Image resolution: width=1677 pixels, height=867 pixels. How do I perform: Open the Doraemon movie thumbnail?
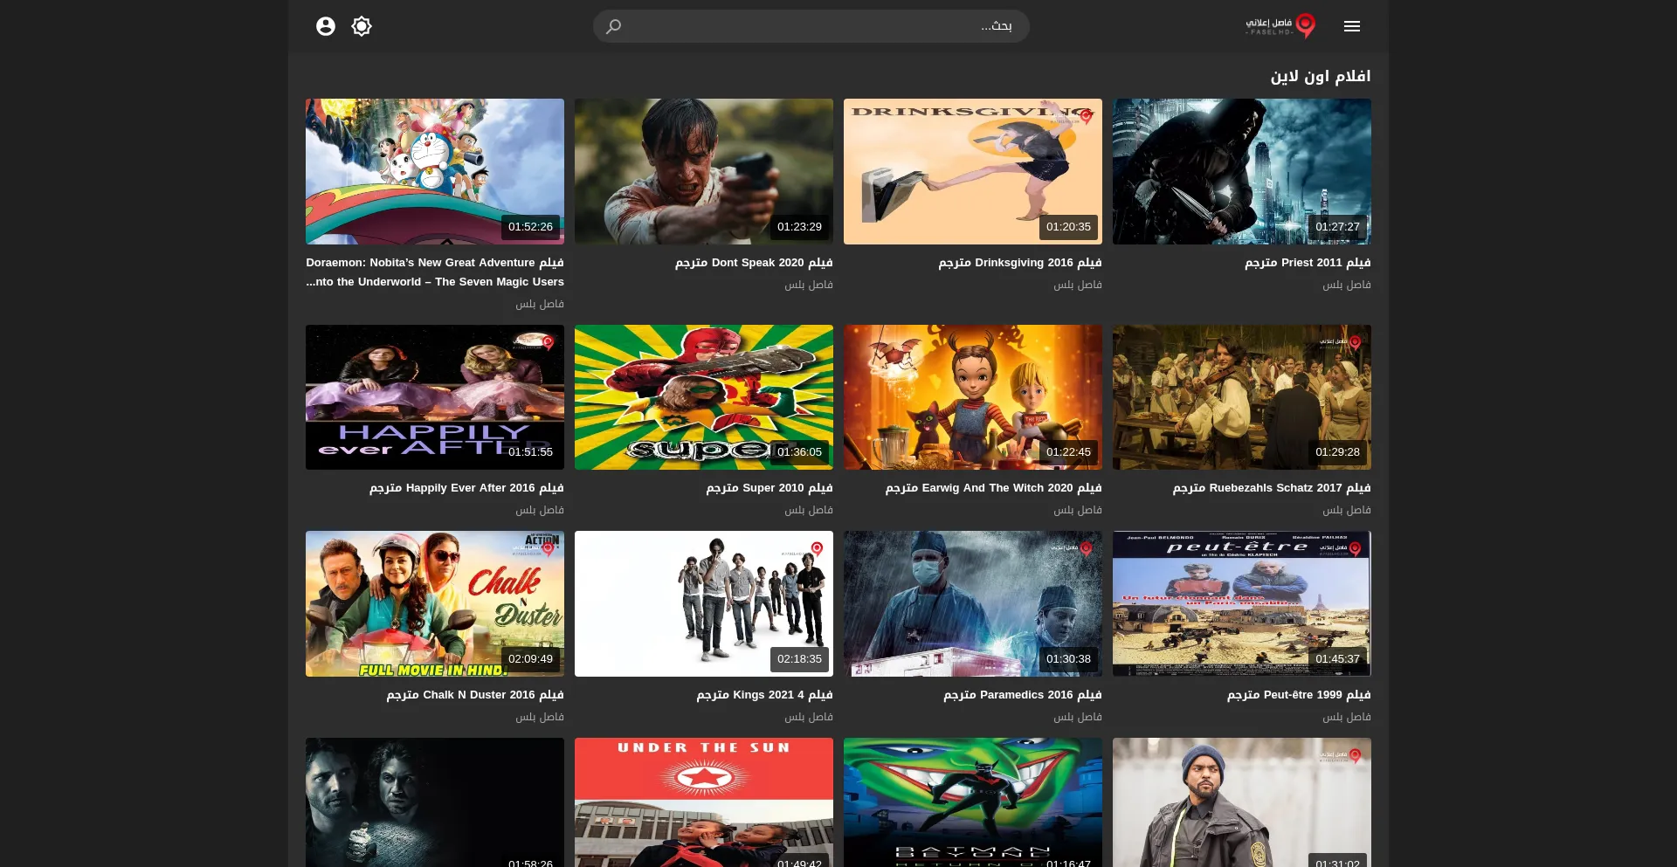click(435, 171)
